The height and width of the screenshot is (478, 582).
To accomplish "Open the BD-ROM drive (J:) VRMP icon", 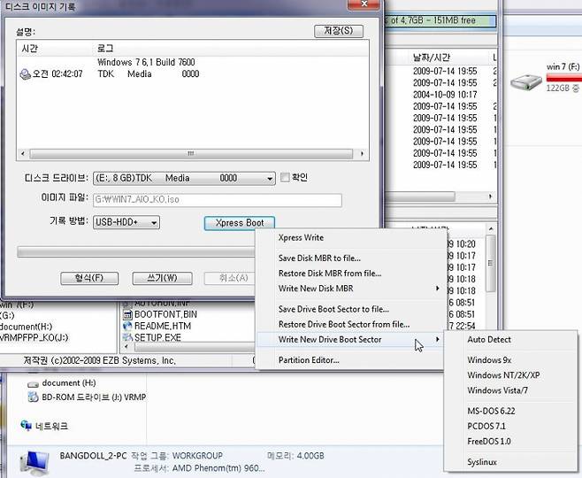I will 33,397.
